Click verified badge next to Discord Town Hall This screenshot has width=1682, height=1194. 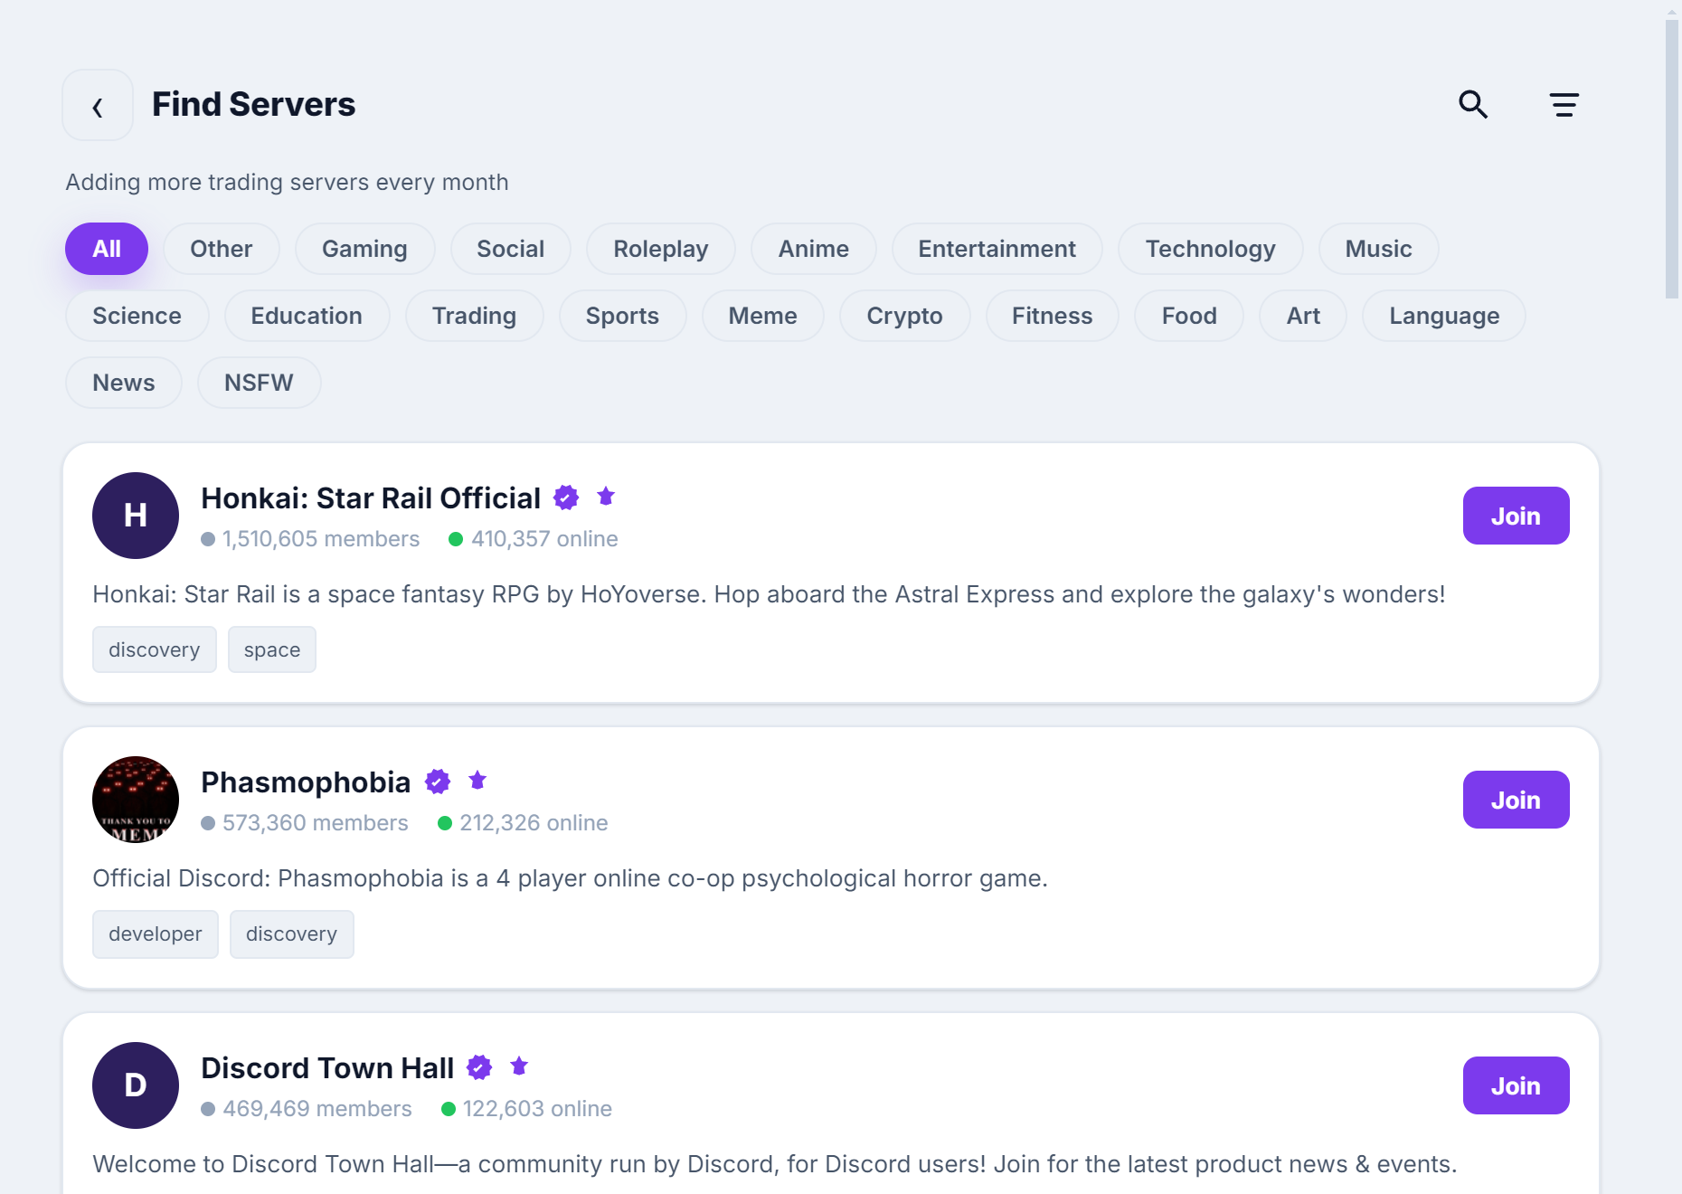[x=479, y=1067]
